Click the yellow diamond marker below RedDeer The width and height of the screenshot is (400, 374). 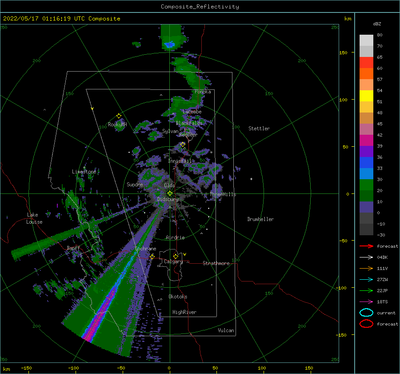183,145
